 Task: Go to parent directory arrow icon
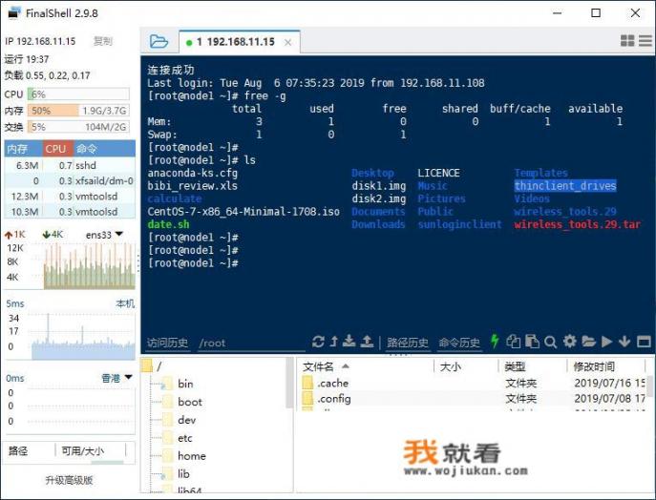334,342
